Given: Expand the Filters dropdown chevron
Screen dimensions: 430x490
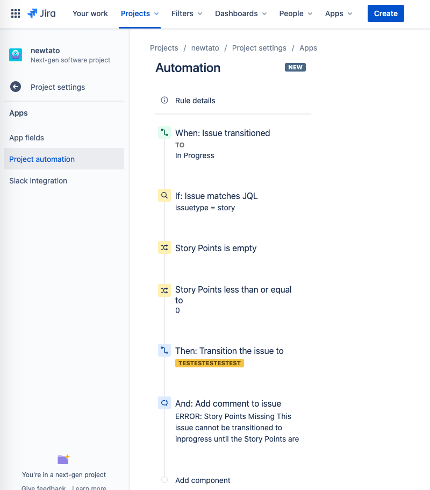Looking at the screenshot, I should tap(200, 14).
